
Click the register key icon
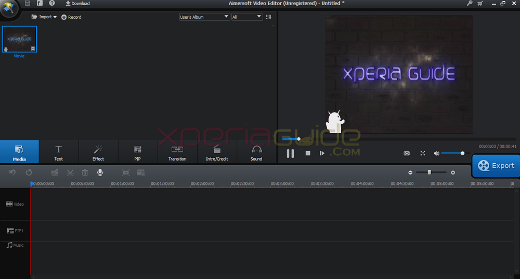pos(470,3)
